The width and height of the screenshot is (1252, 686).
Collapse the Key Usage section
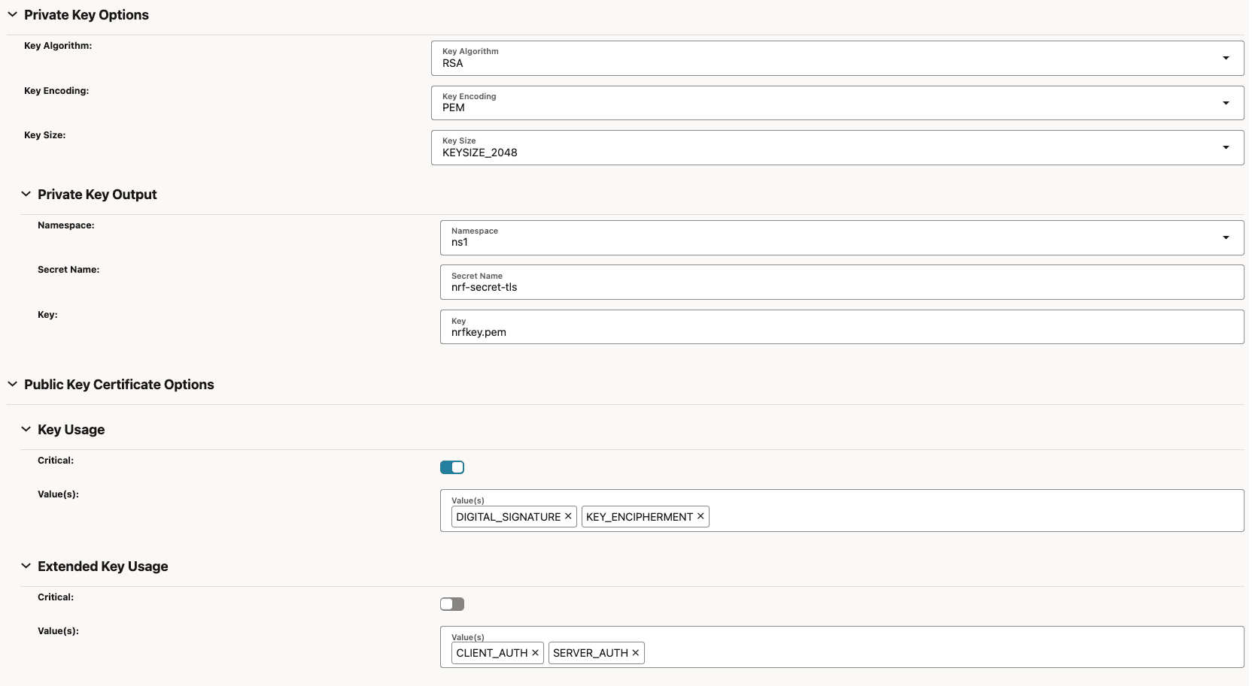point(26,429)
